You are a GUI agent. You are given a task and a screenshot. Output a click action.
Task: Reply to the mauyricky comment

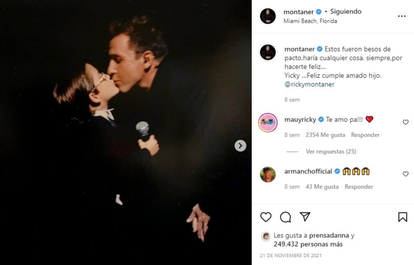coord(365,135)
